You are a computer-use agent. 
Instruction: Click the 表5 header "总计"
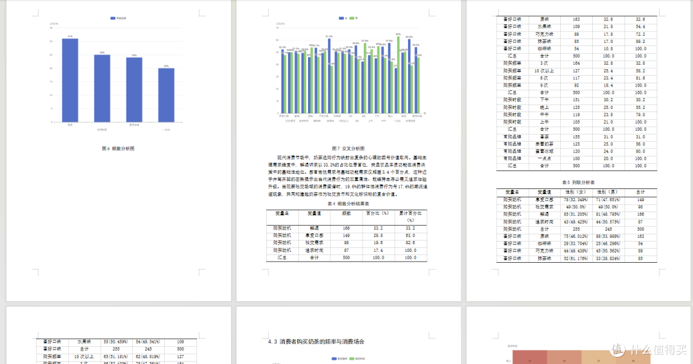pyautogui.click(x=640, y=192)
